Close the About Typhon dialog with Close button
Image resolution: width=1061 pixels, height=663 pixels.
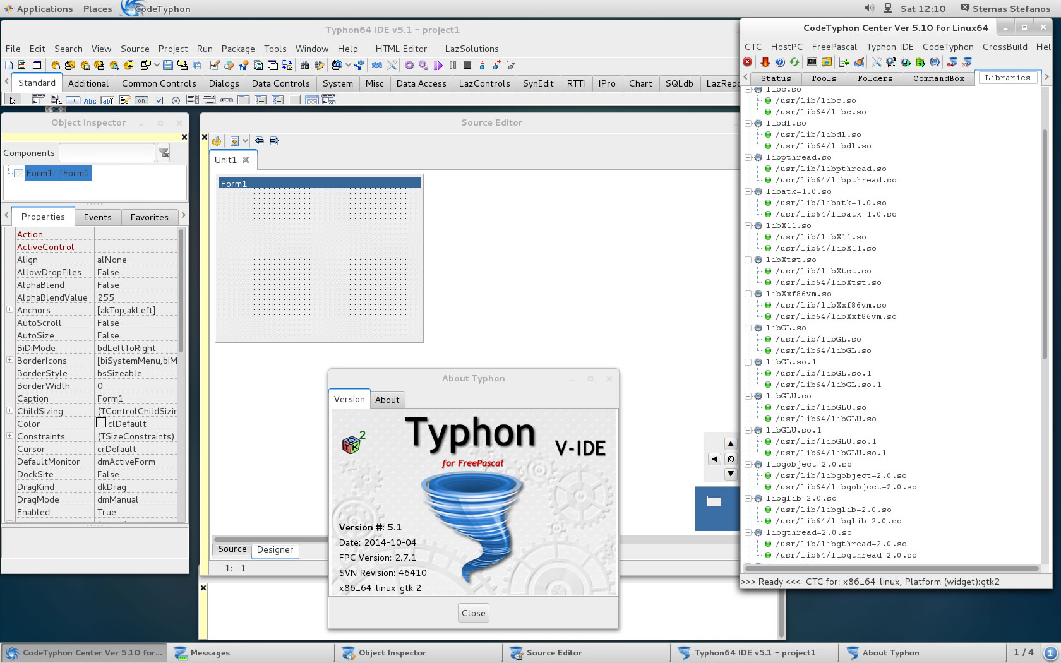click(x=474, y=613)
